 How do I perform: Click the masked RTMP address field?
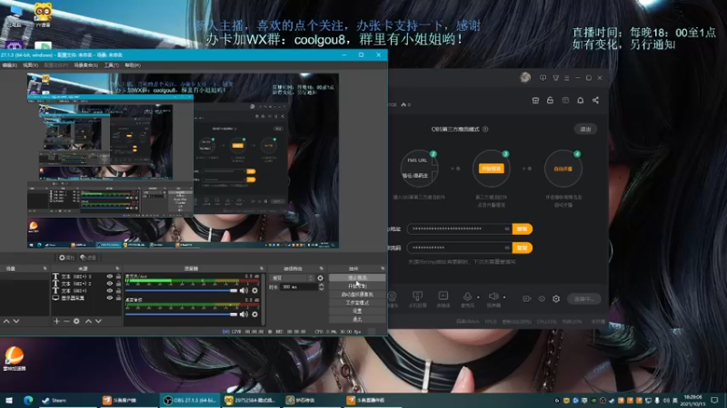pos(460,229)
